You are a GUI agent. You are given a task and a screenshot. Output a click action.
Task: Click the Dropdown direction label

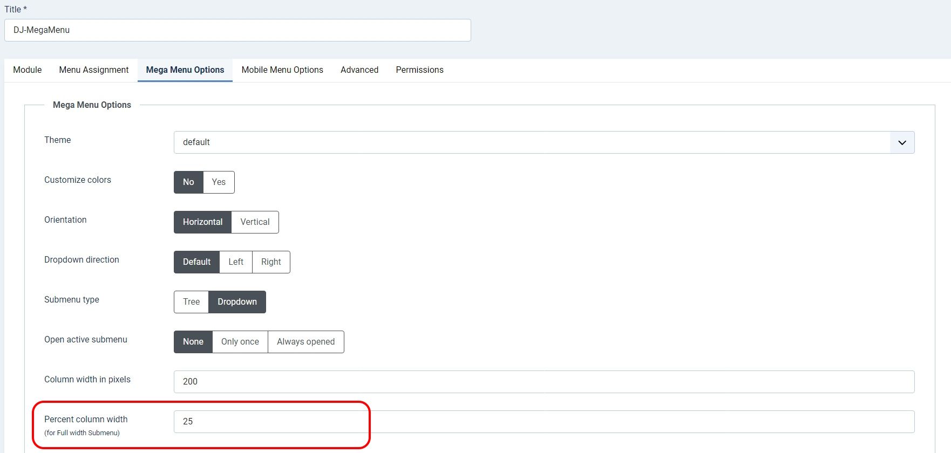[x=81, y=260]
